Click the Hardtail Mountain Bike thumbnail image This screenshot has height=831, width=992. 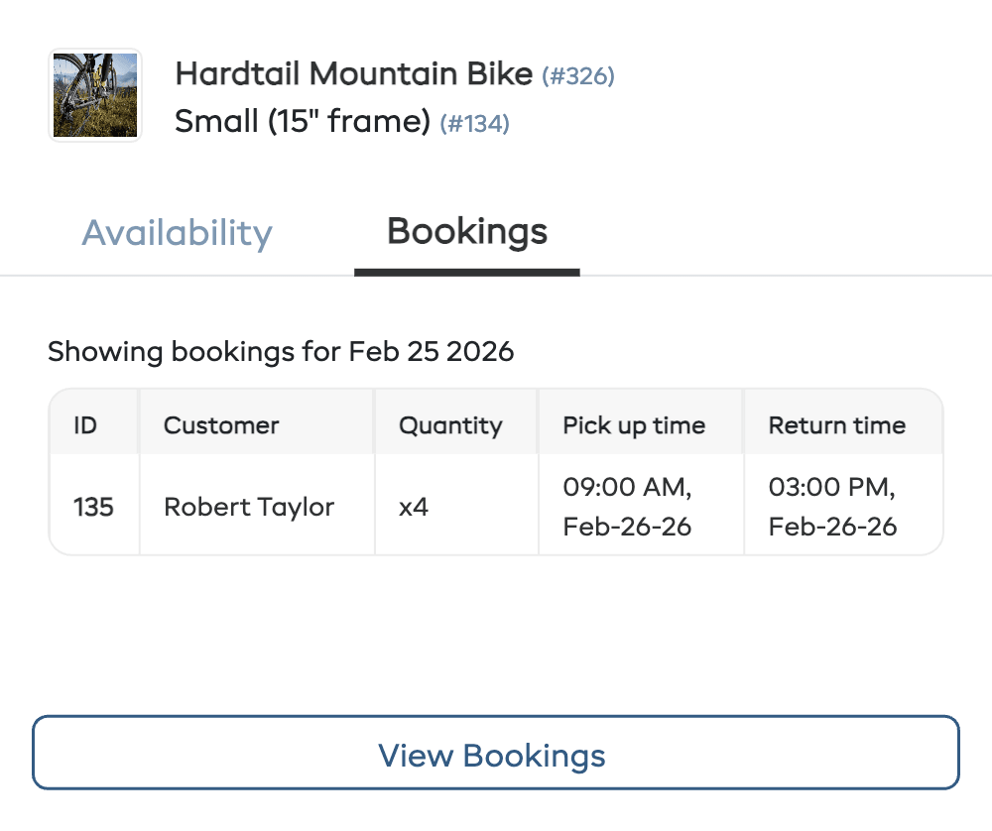coord(94,94)
